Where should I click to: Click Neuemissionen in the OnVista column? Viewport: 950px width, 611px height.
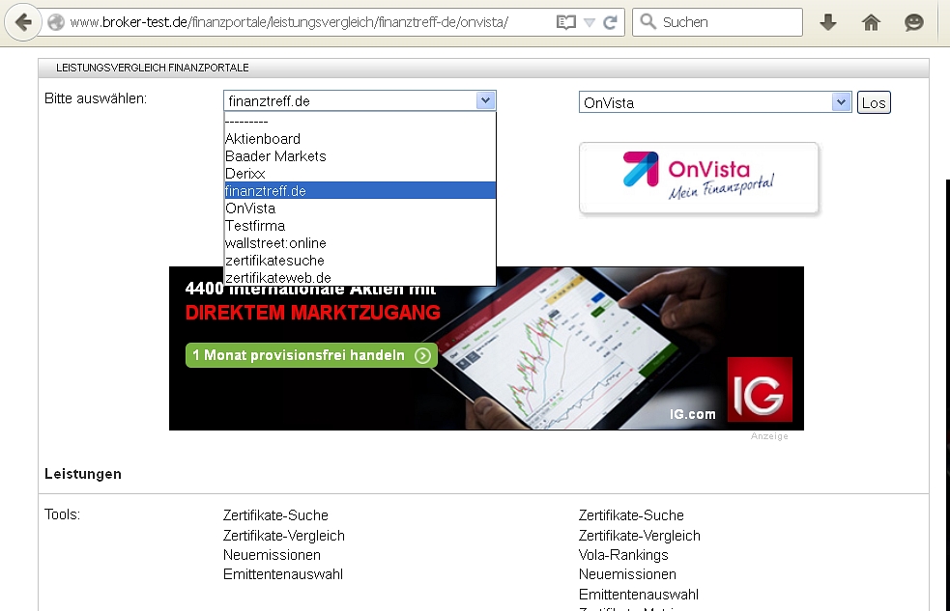point(627,574)
